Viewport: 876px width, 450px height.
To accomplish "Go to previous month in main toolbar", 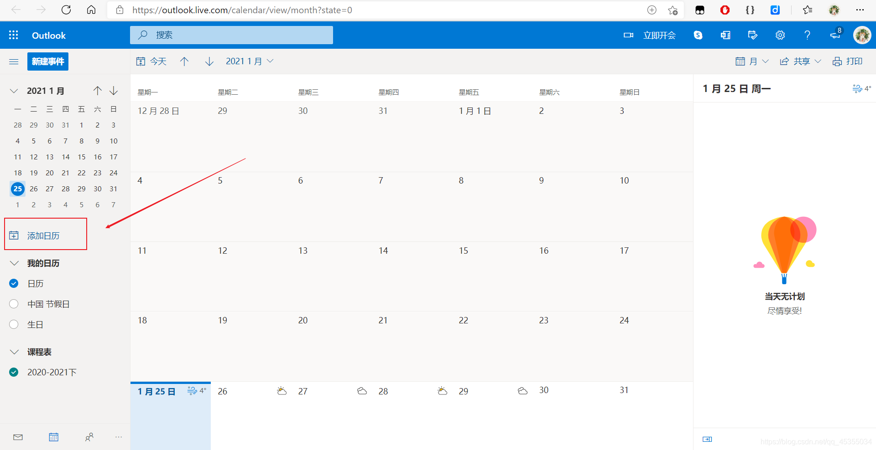I will coord(184,61).
